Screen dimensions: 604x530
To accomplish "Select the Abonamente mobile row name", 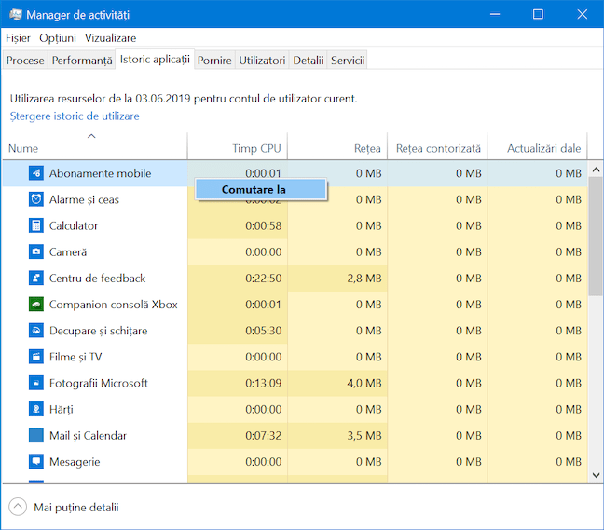I will (x=100, y=173).
